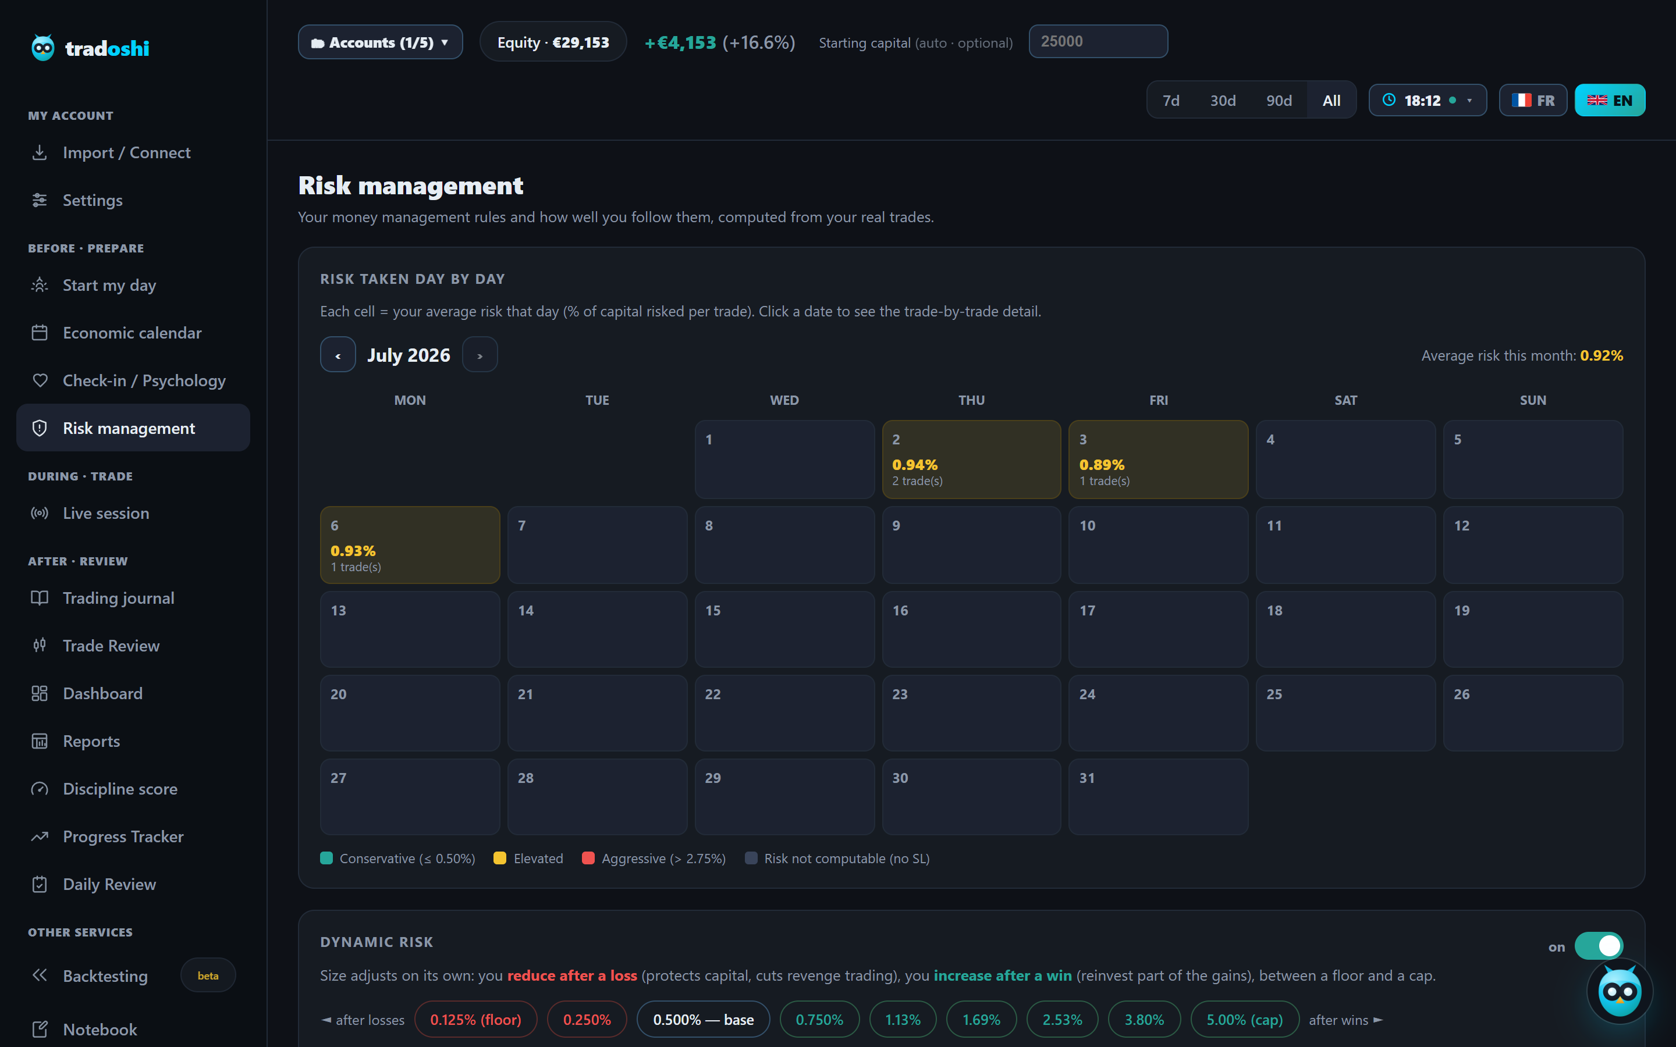Viewport: 1676px width, 1047px height.
Task: Click the tradoshi owl logo
Action: (43, 48)
